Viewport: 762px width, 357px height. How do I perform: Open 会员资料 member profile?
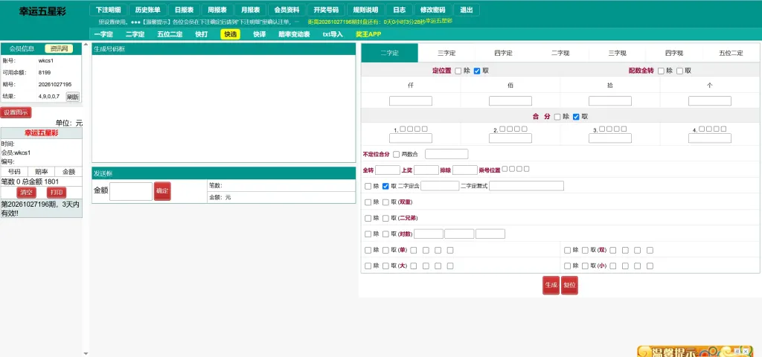tap(286, 10)
